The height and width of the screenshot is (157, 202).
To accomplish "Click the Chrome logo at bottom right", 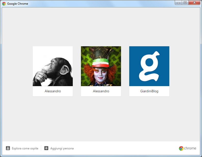I will pyautogui.click(x=187, y=148).
